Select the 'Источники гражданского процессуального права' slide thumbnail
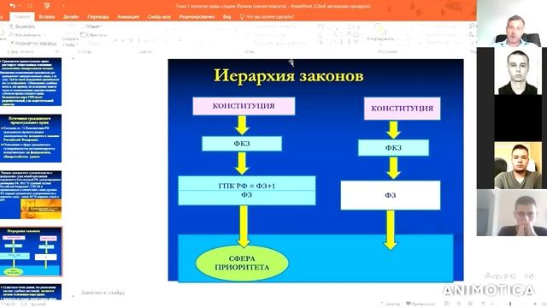The height and width of the screenshot is (308, 547). pos(31,139)
